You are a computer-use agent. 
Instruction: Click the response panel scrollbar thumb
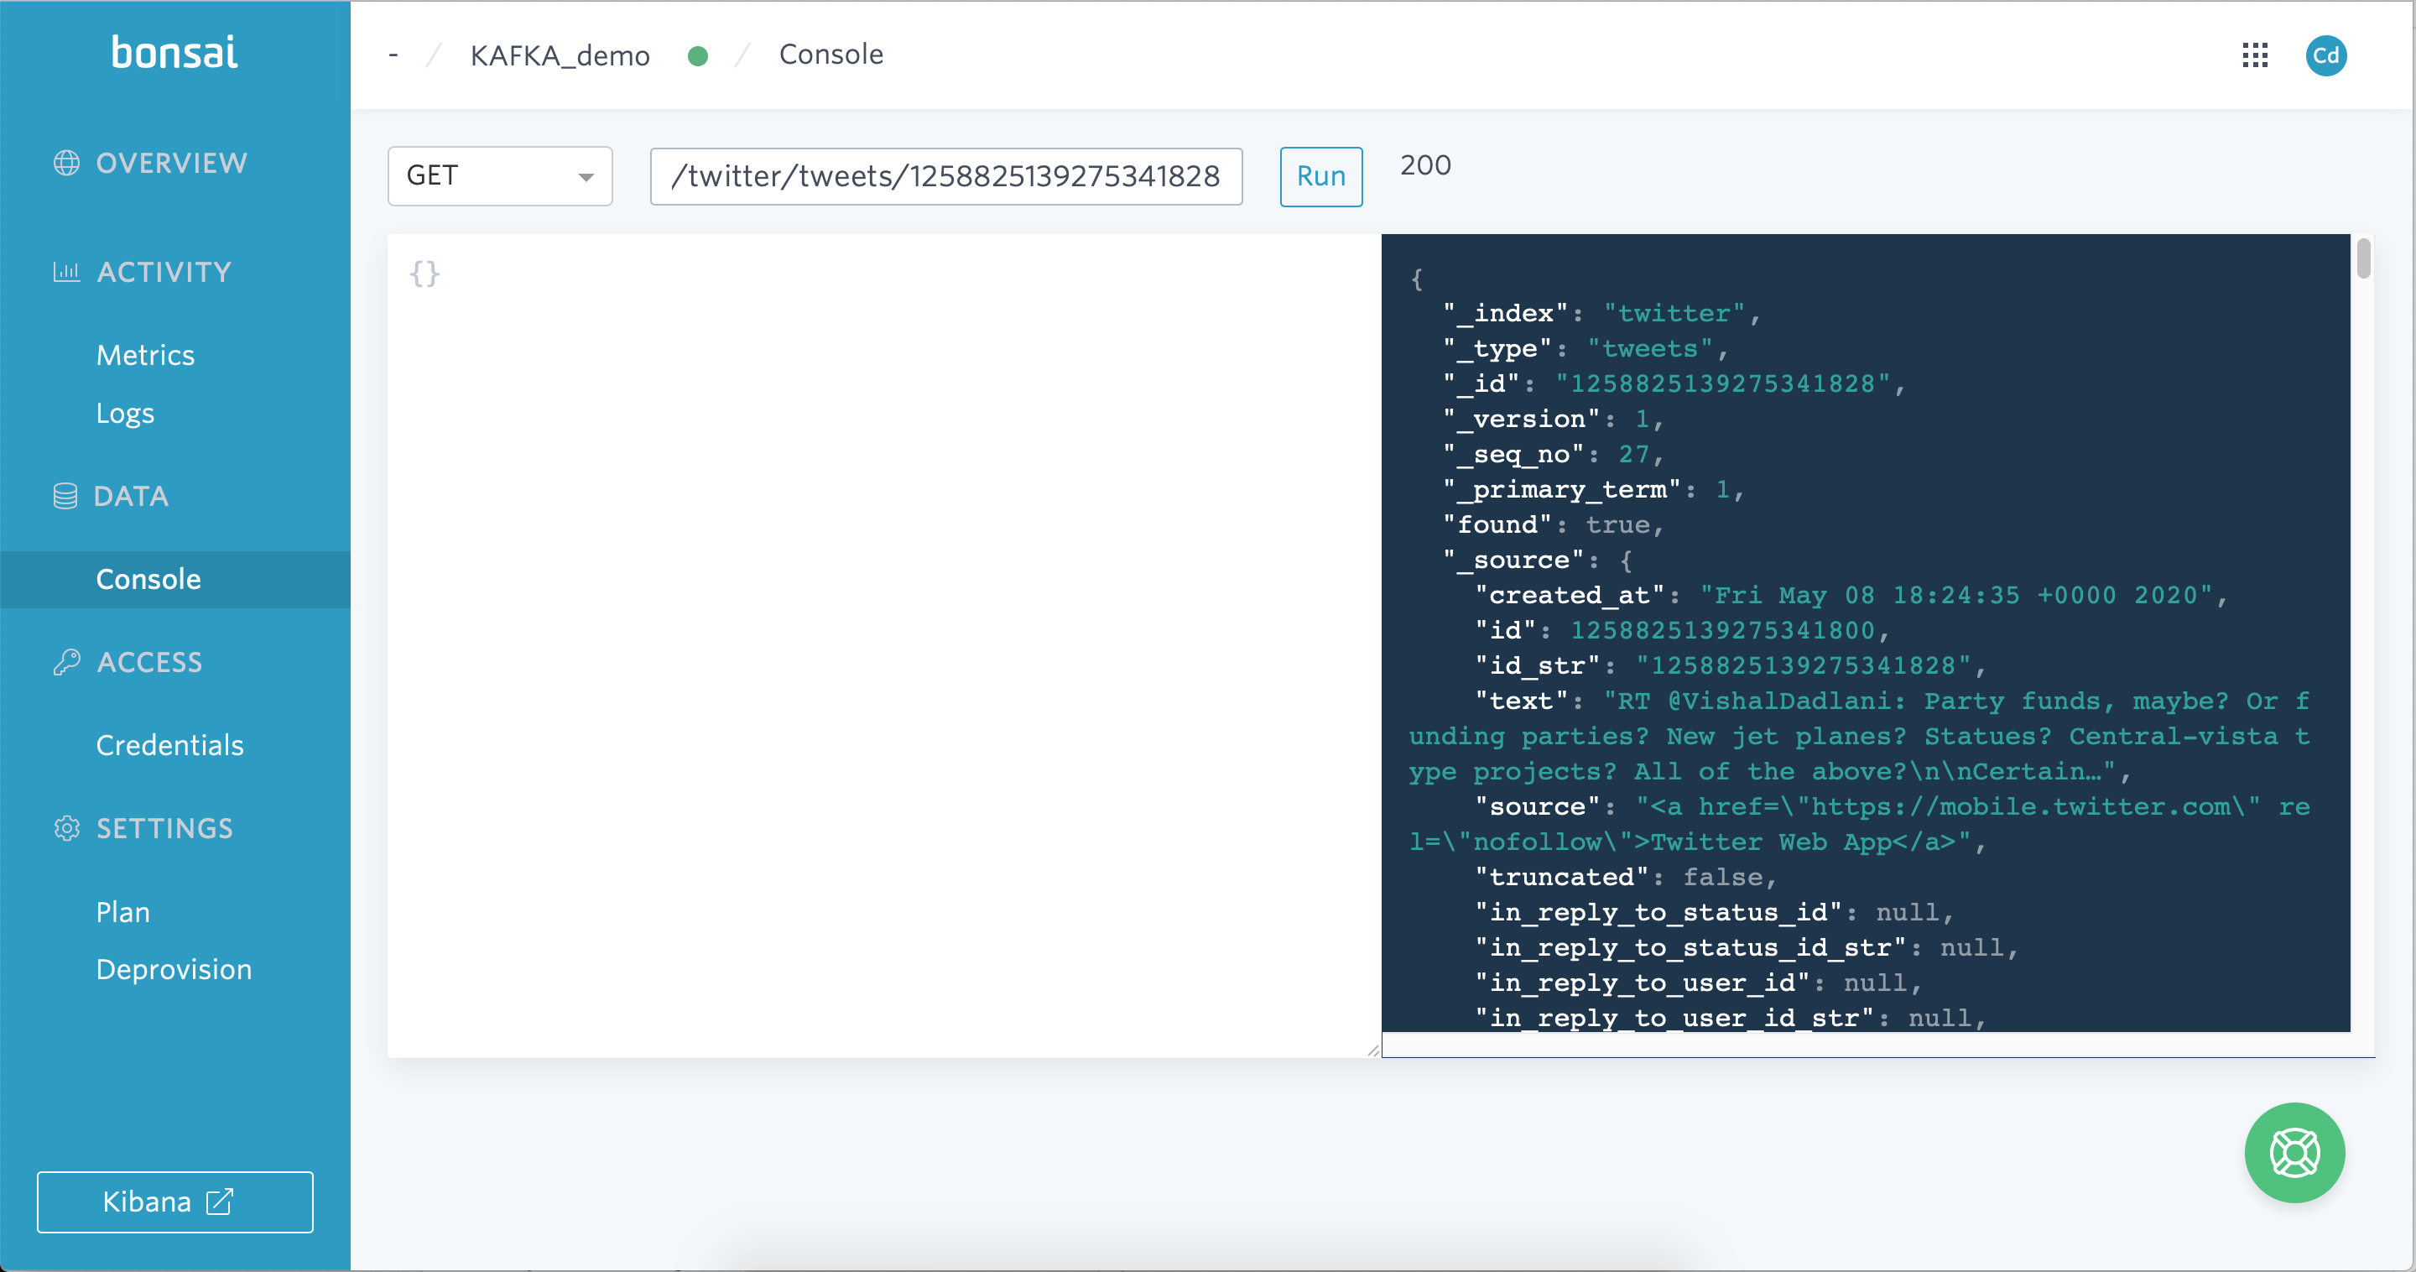[x=2363, y=259]
